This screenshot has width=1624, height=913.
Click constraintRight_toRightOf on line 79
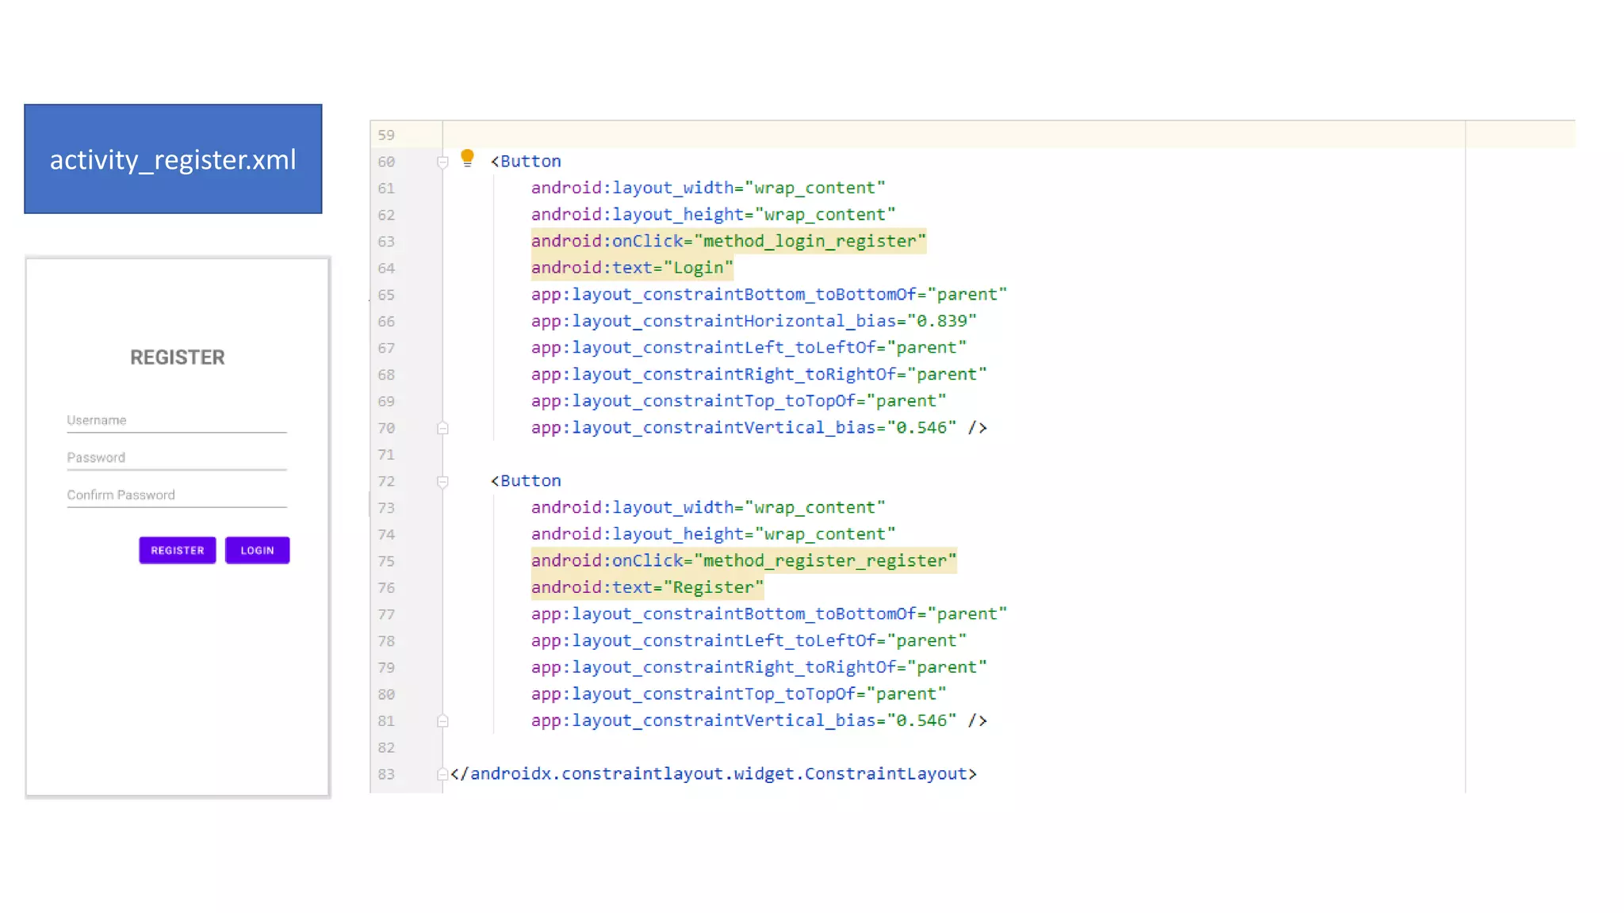759,667
